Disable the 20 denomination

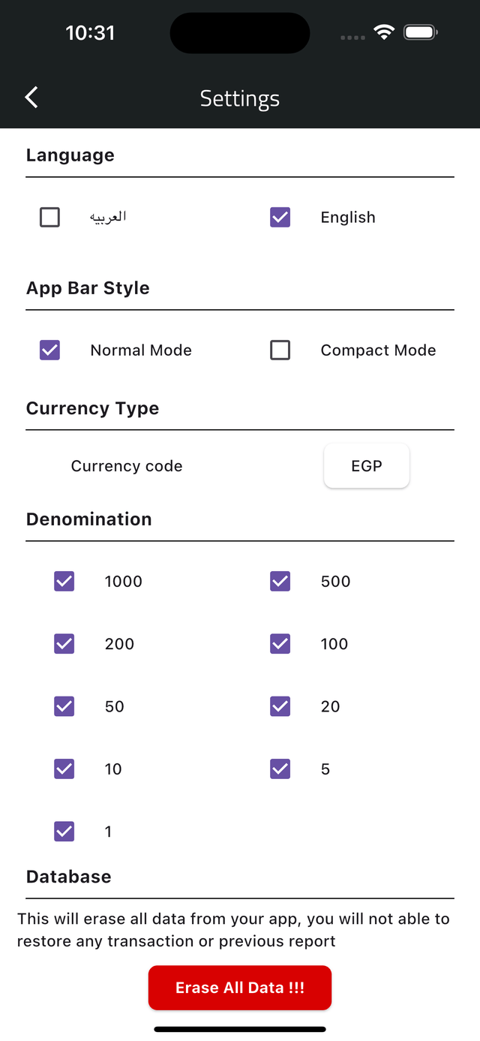pyautogui.click(x=280, y=706)
